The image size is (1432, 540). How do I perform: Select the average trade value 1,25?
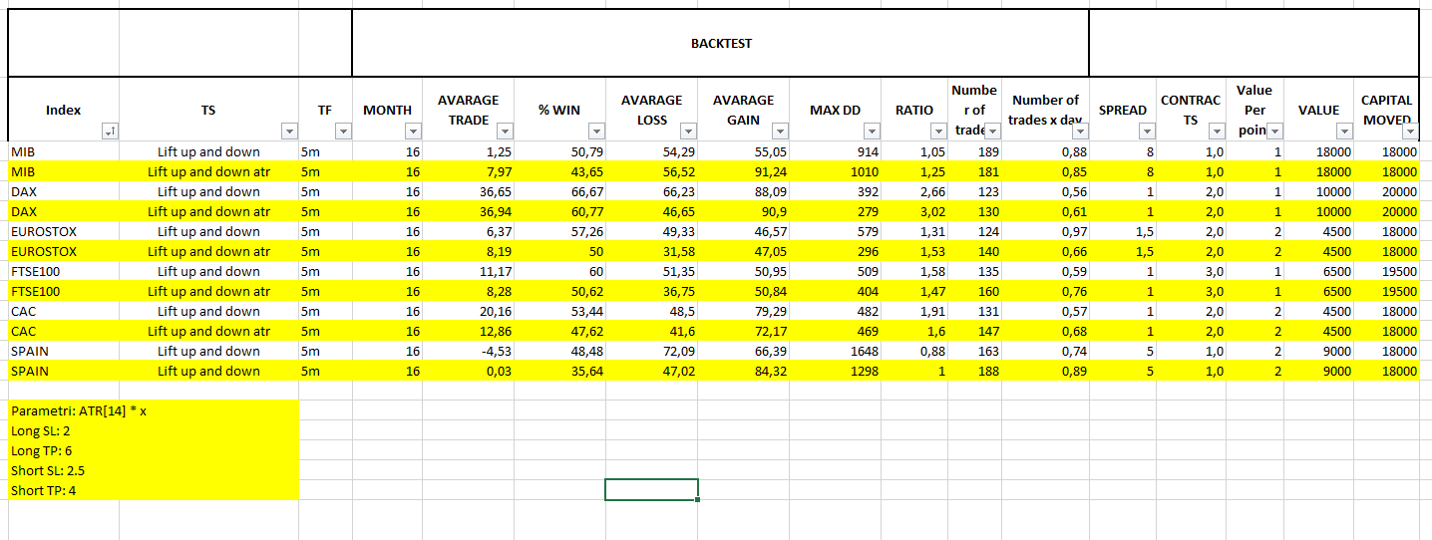(468, 151)
